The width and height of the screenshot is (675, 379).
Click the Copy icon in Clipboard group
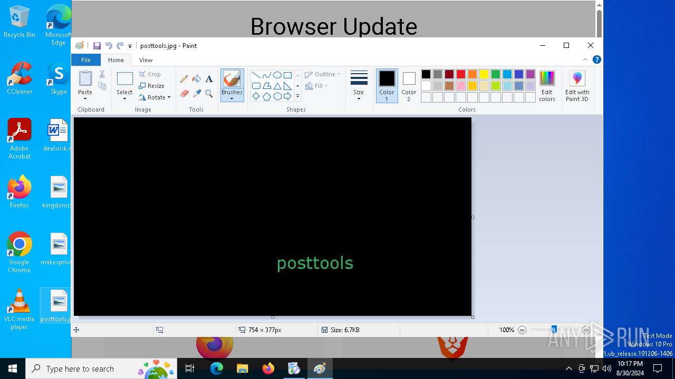click(x=102, y=86)
